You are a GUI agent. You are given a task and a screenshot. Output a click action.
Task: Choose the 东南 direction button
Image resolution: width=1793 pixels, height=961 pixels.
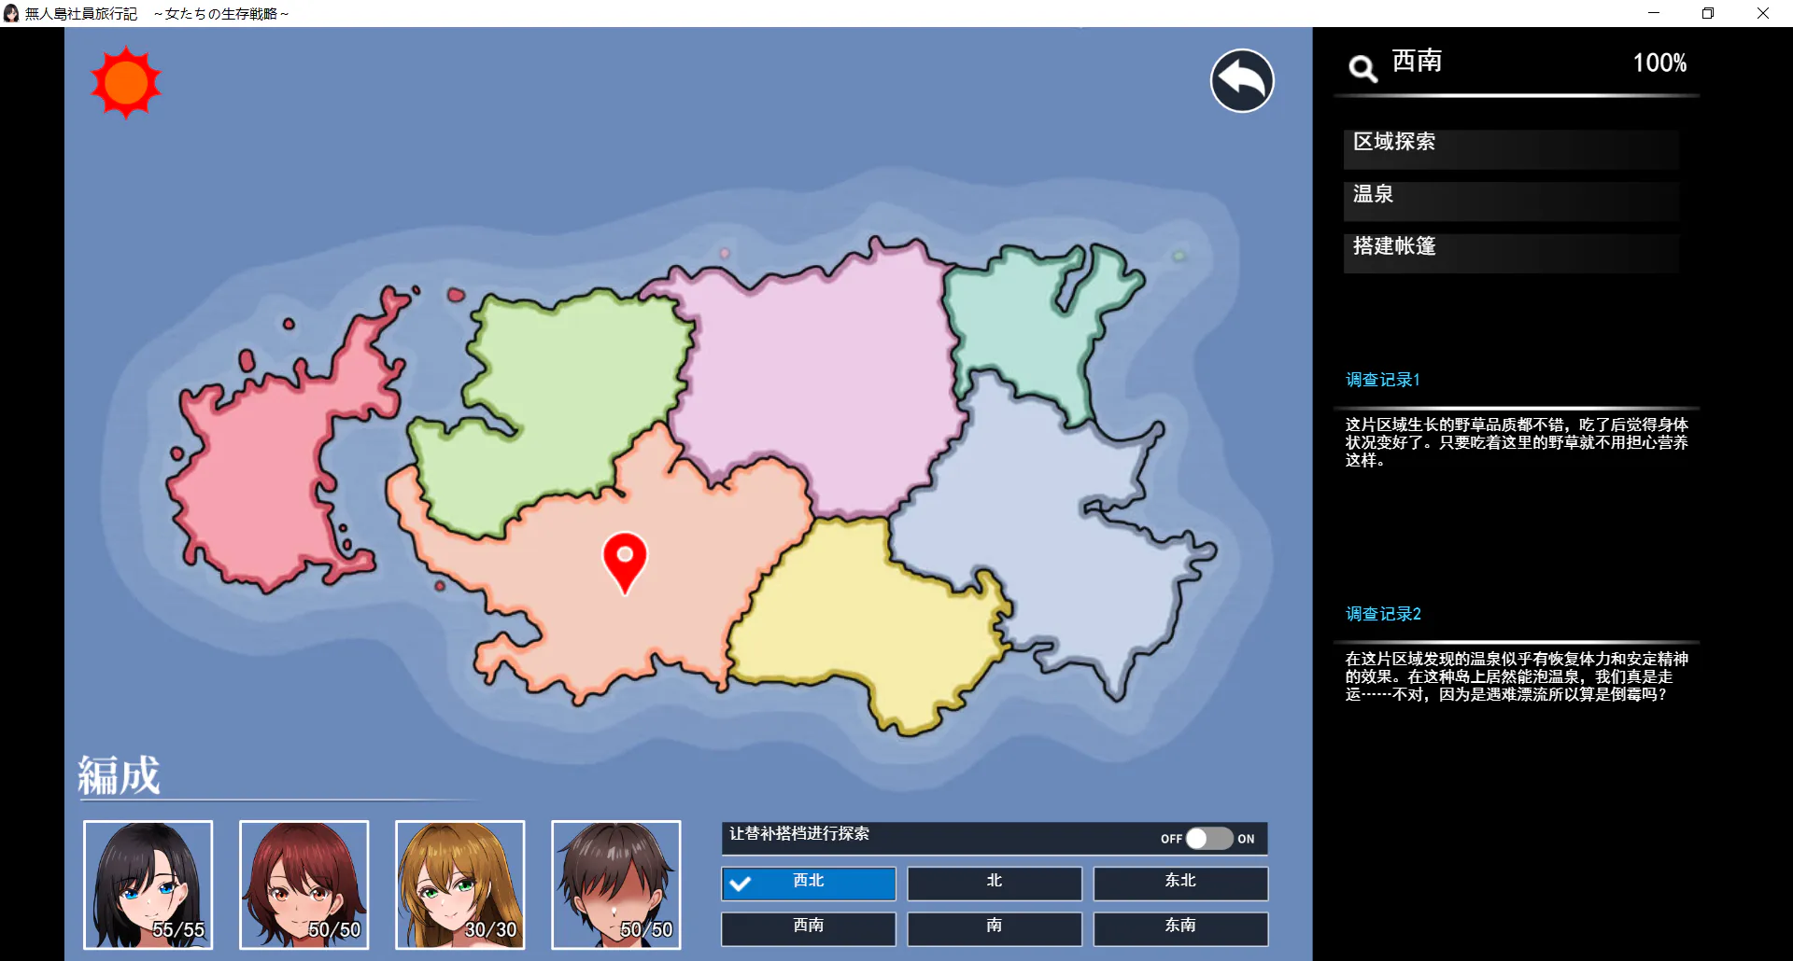pos(1180,927)
